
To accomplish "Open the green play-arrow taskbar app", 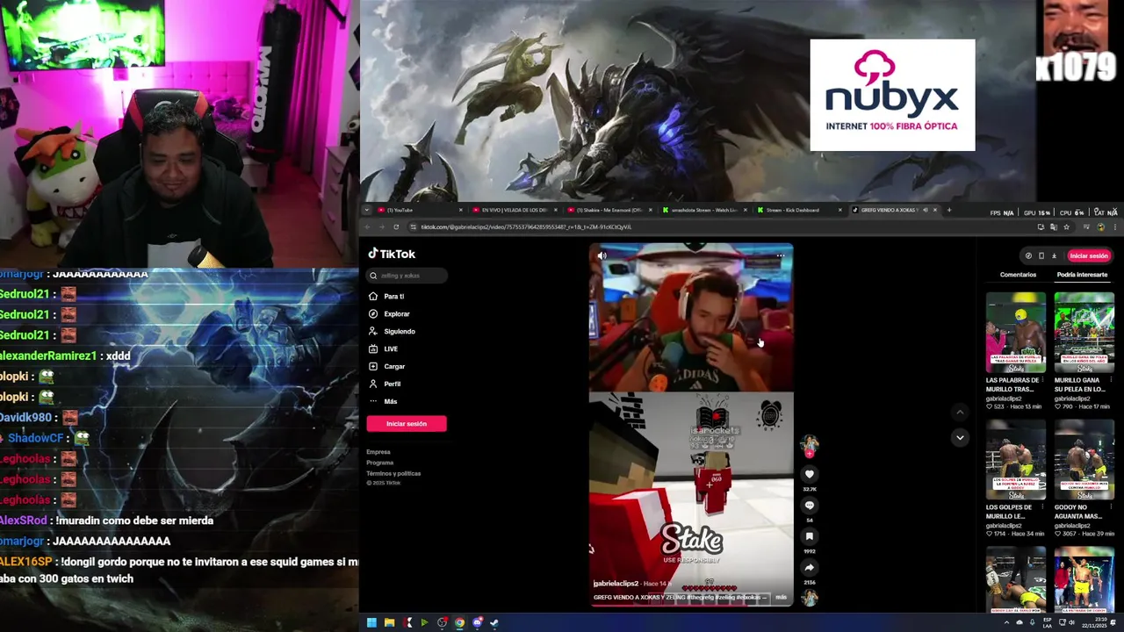I will coord(424,622).
